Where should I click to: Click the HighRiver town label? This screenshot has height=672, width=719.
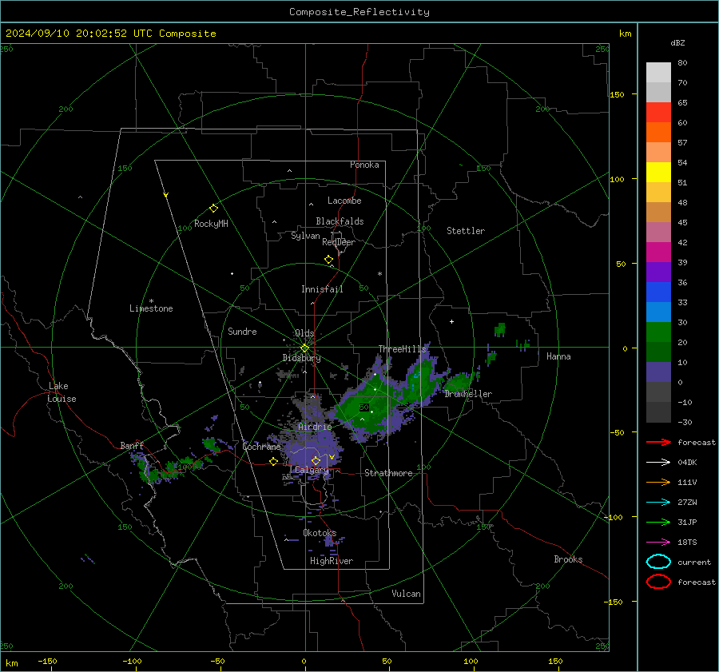pos(332,561)
